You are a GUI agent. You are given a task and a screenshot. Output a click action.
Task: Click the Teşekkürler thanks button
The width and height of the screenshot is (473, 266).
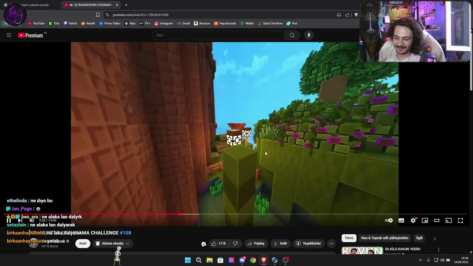click(309, 243)
